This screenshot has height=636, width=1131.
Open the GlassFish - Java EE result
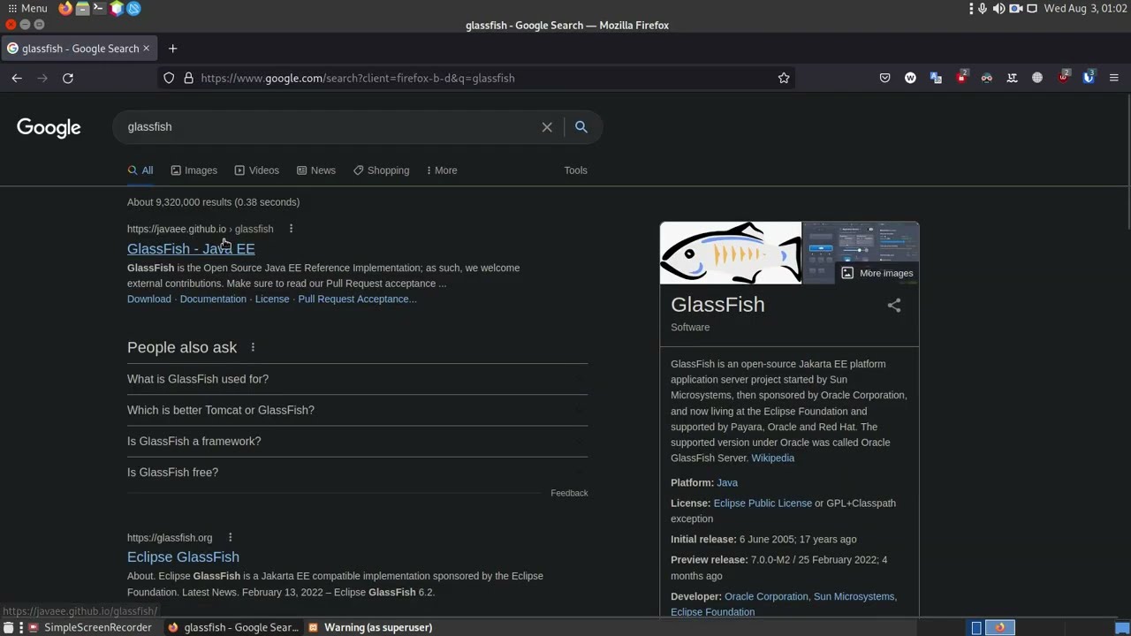191,249
